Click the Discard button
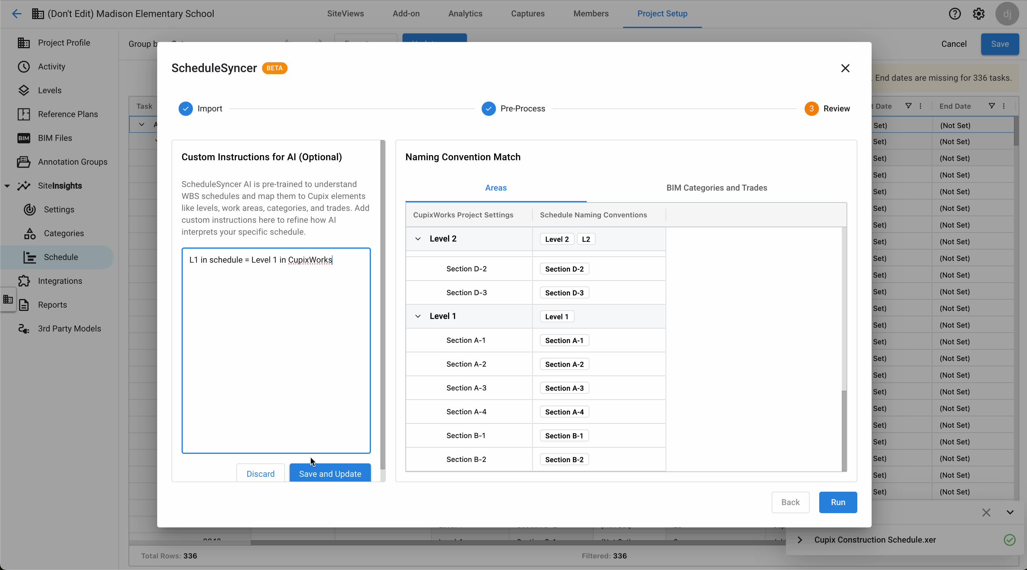 260,473
